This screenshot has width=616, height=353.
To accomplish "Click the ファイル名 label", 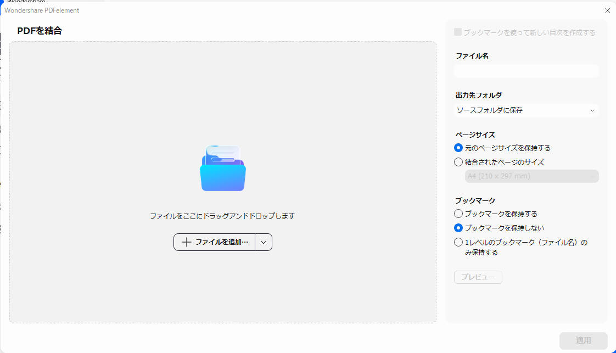I will tap(472, 56).
